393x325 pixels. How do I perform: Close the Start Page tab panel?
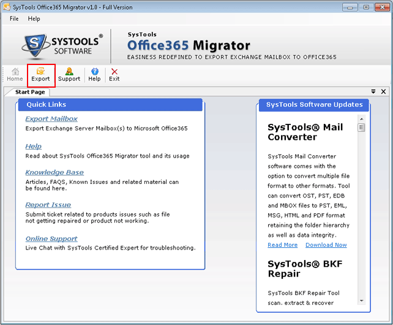(383, 91)
